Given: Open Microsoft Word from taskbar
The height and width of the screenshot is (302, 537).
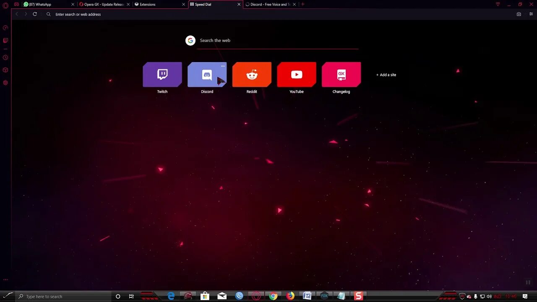Looking at the screenshot, I should point(307,297).
